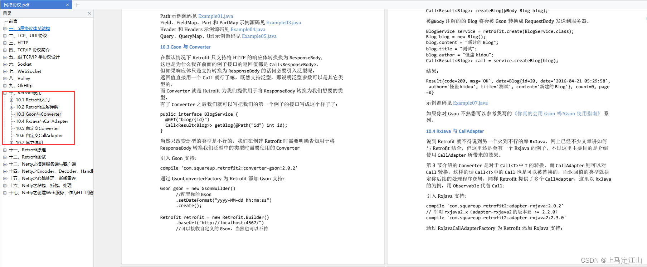Jump to 十一、Retrofit原理 chapter
Viewport: 647px width, 267px height.
point(28,150)
